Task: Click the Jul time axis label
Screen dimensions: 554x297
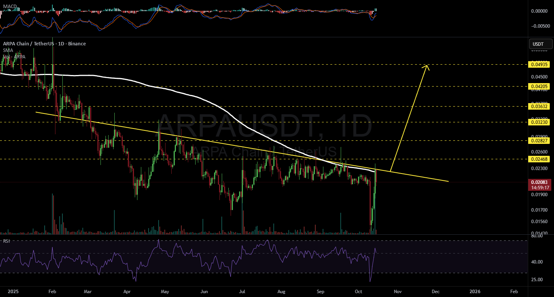Action: [243, 292]
